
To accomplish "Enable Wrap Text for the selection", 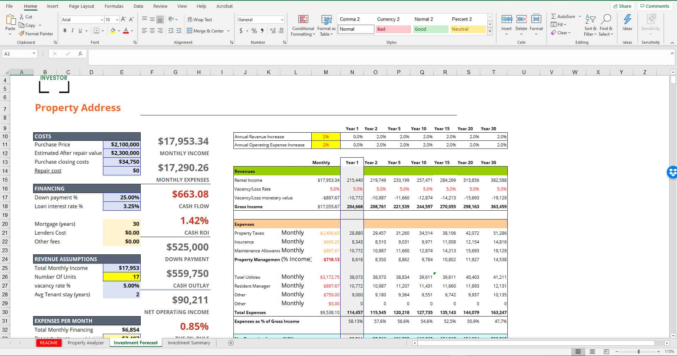I will (x=200, y=19).
